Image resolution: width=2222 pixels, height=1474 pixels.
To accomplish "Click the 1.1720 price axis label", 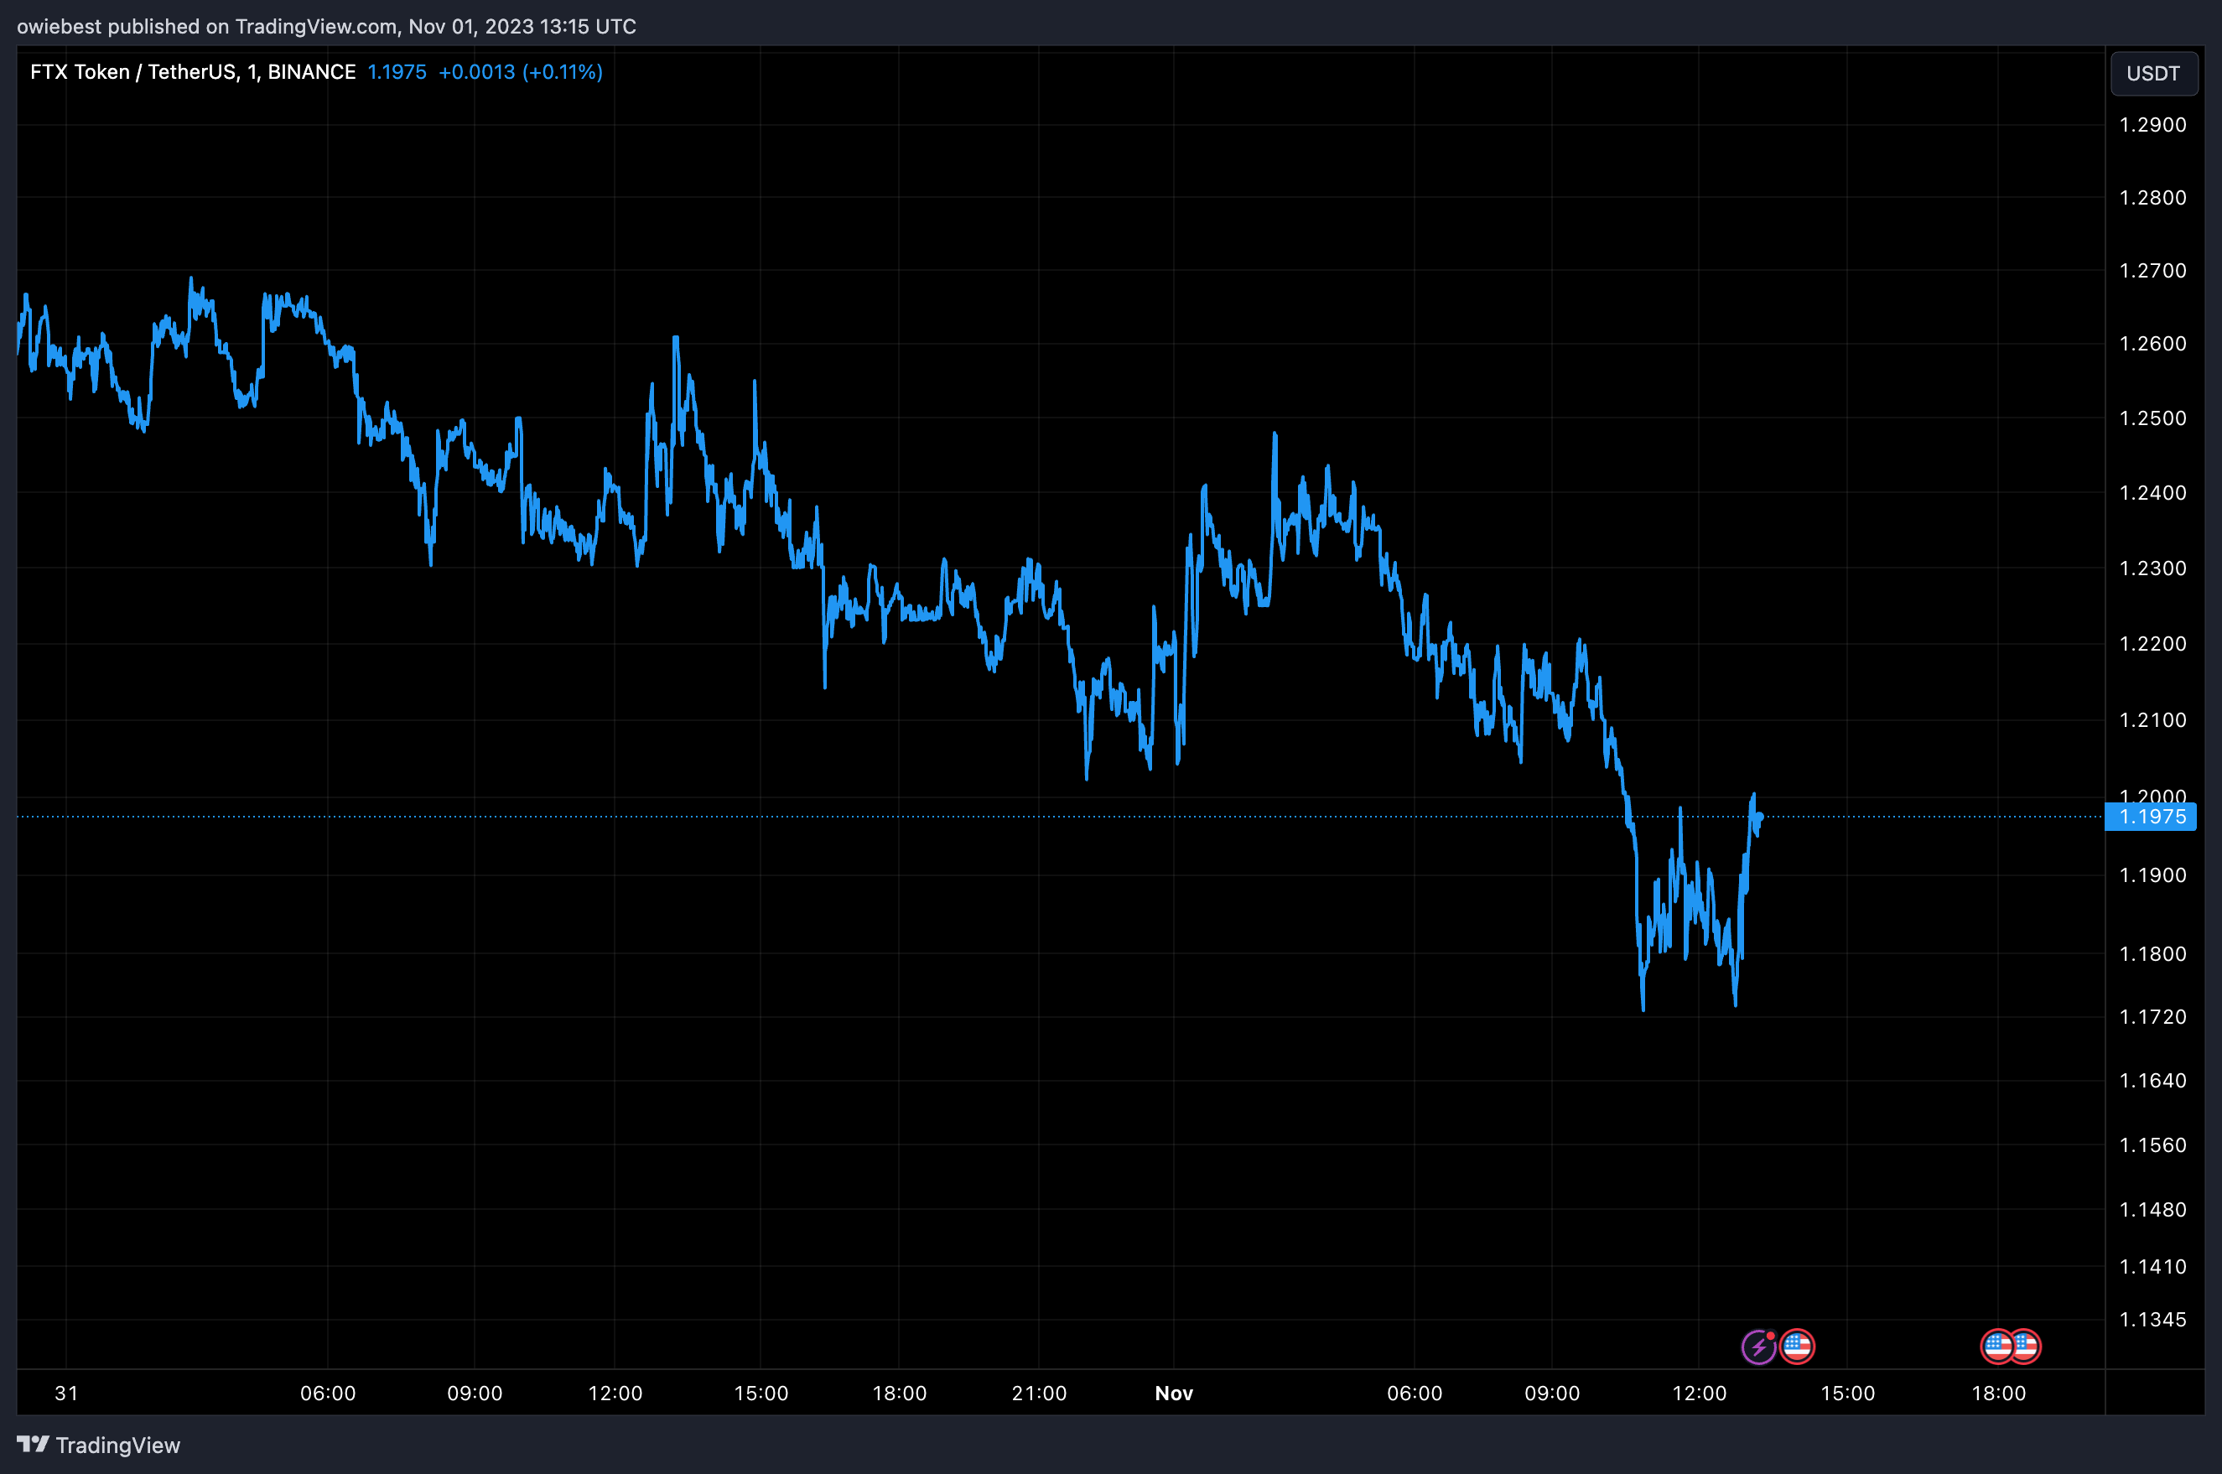I will coord(2152,1017).
